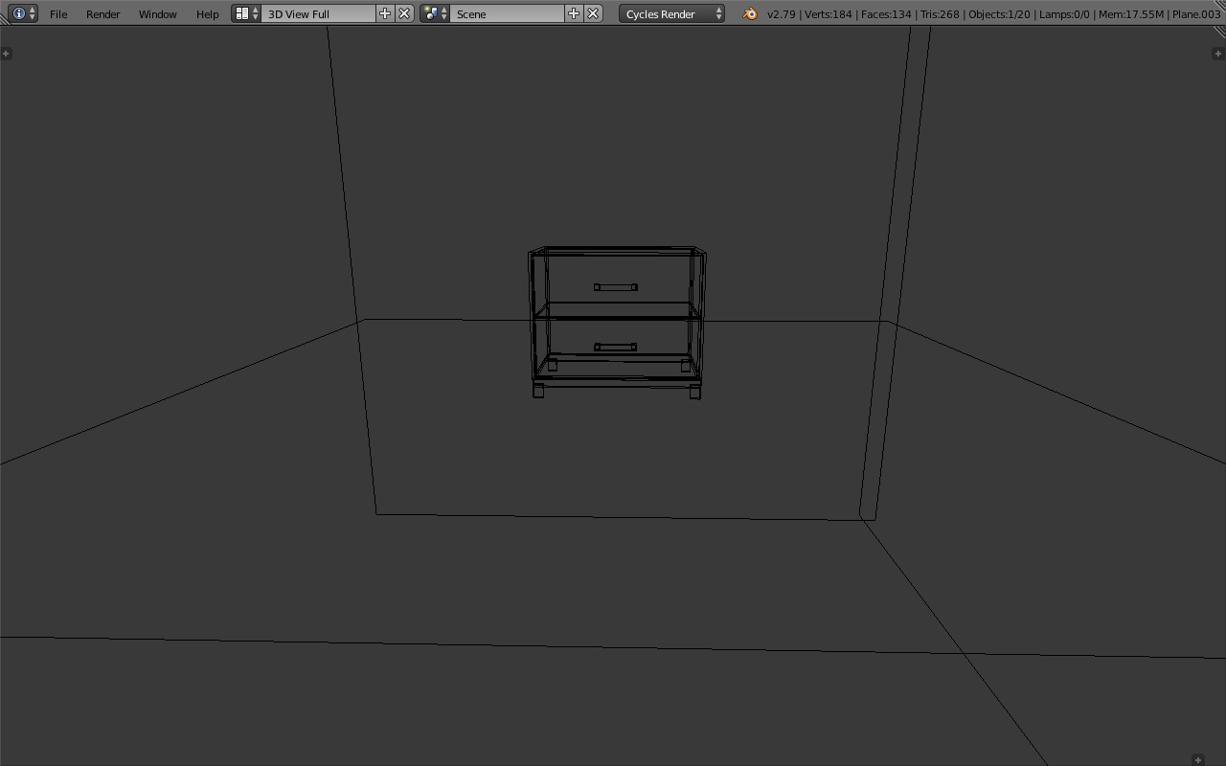Delete the 3D View Full screen layout
The width and height of the screenshot is (1226, 766).
[x=404, y=13]
